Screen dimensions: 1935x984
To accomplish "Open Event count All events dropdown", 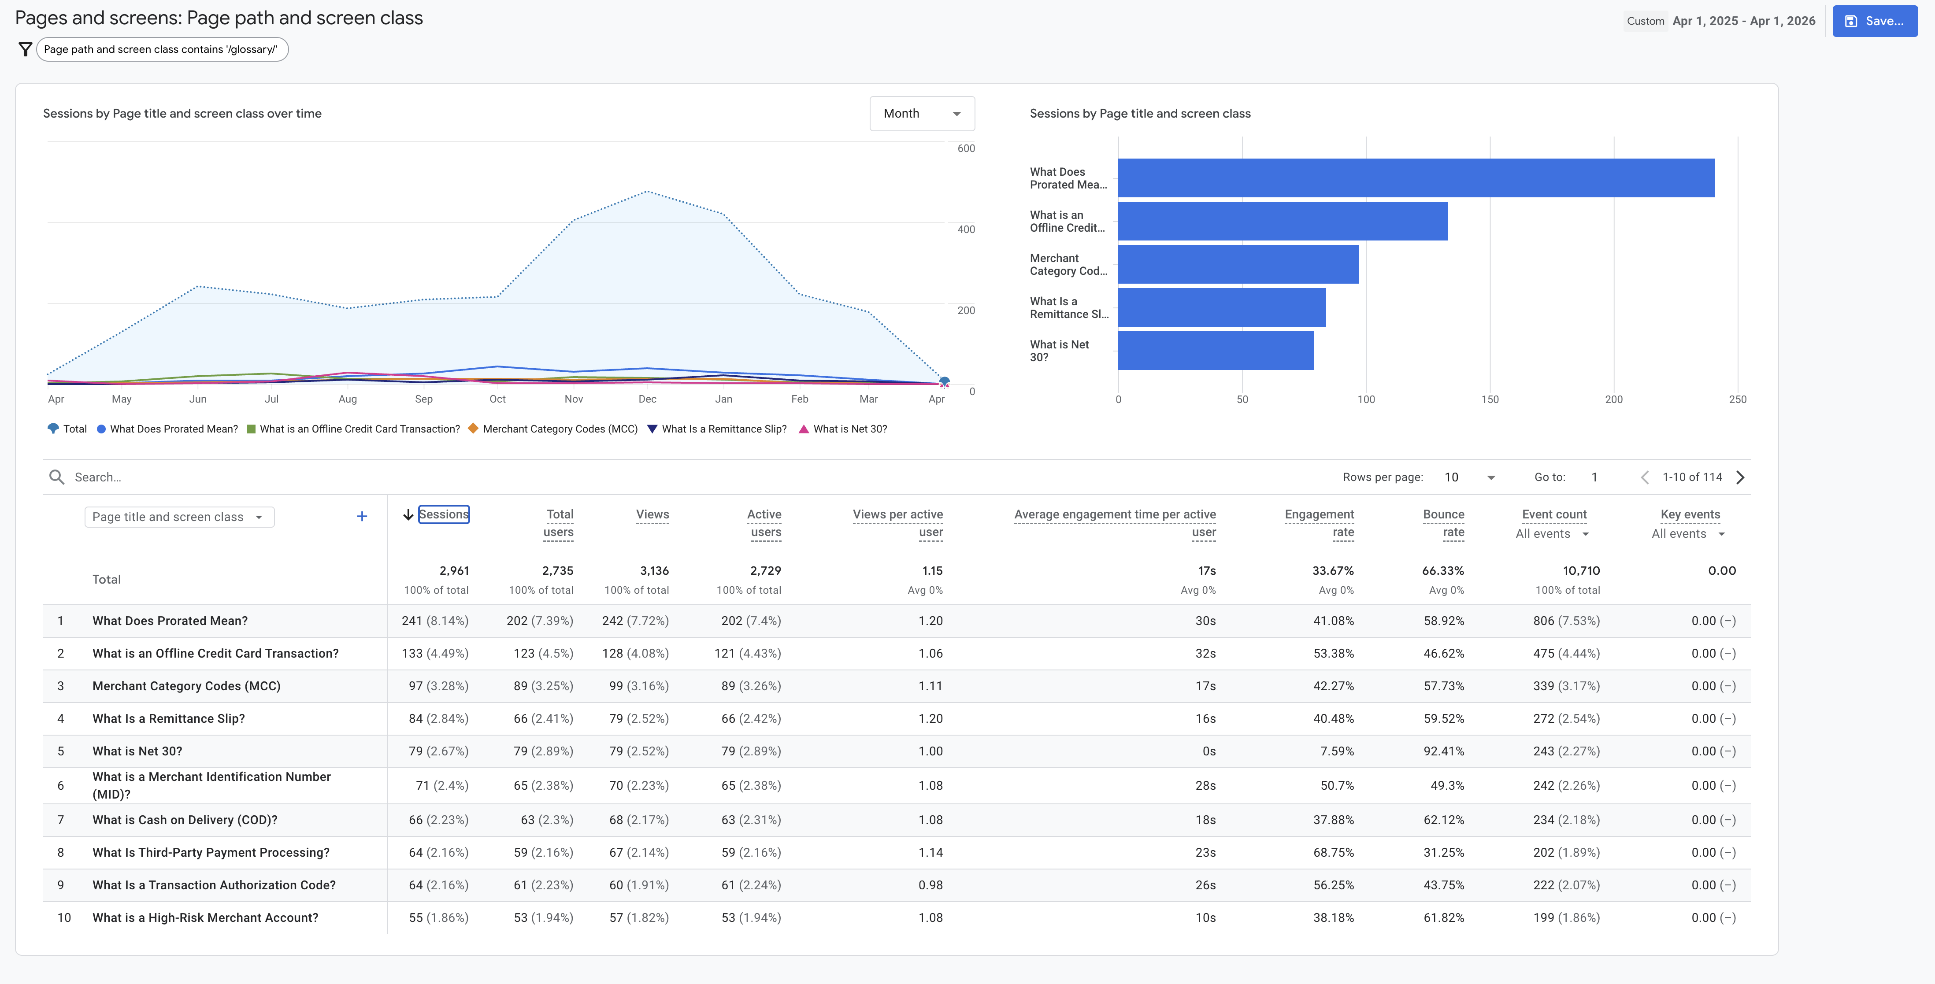I will [1552, 534].
